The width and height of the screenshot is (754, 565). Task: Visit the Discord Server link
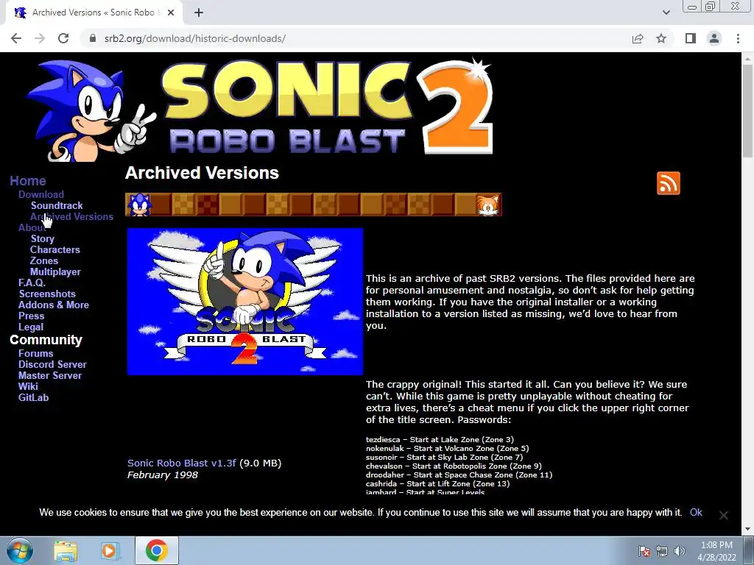[52, 364]
